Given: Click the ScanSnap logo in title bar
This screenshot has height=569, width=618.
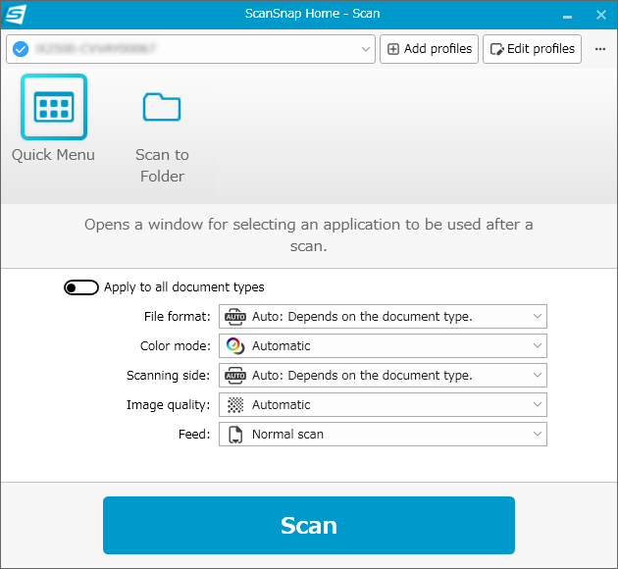Looking at the screenshot, I should [15, 14].
